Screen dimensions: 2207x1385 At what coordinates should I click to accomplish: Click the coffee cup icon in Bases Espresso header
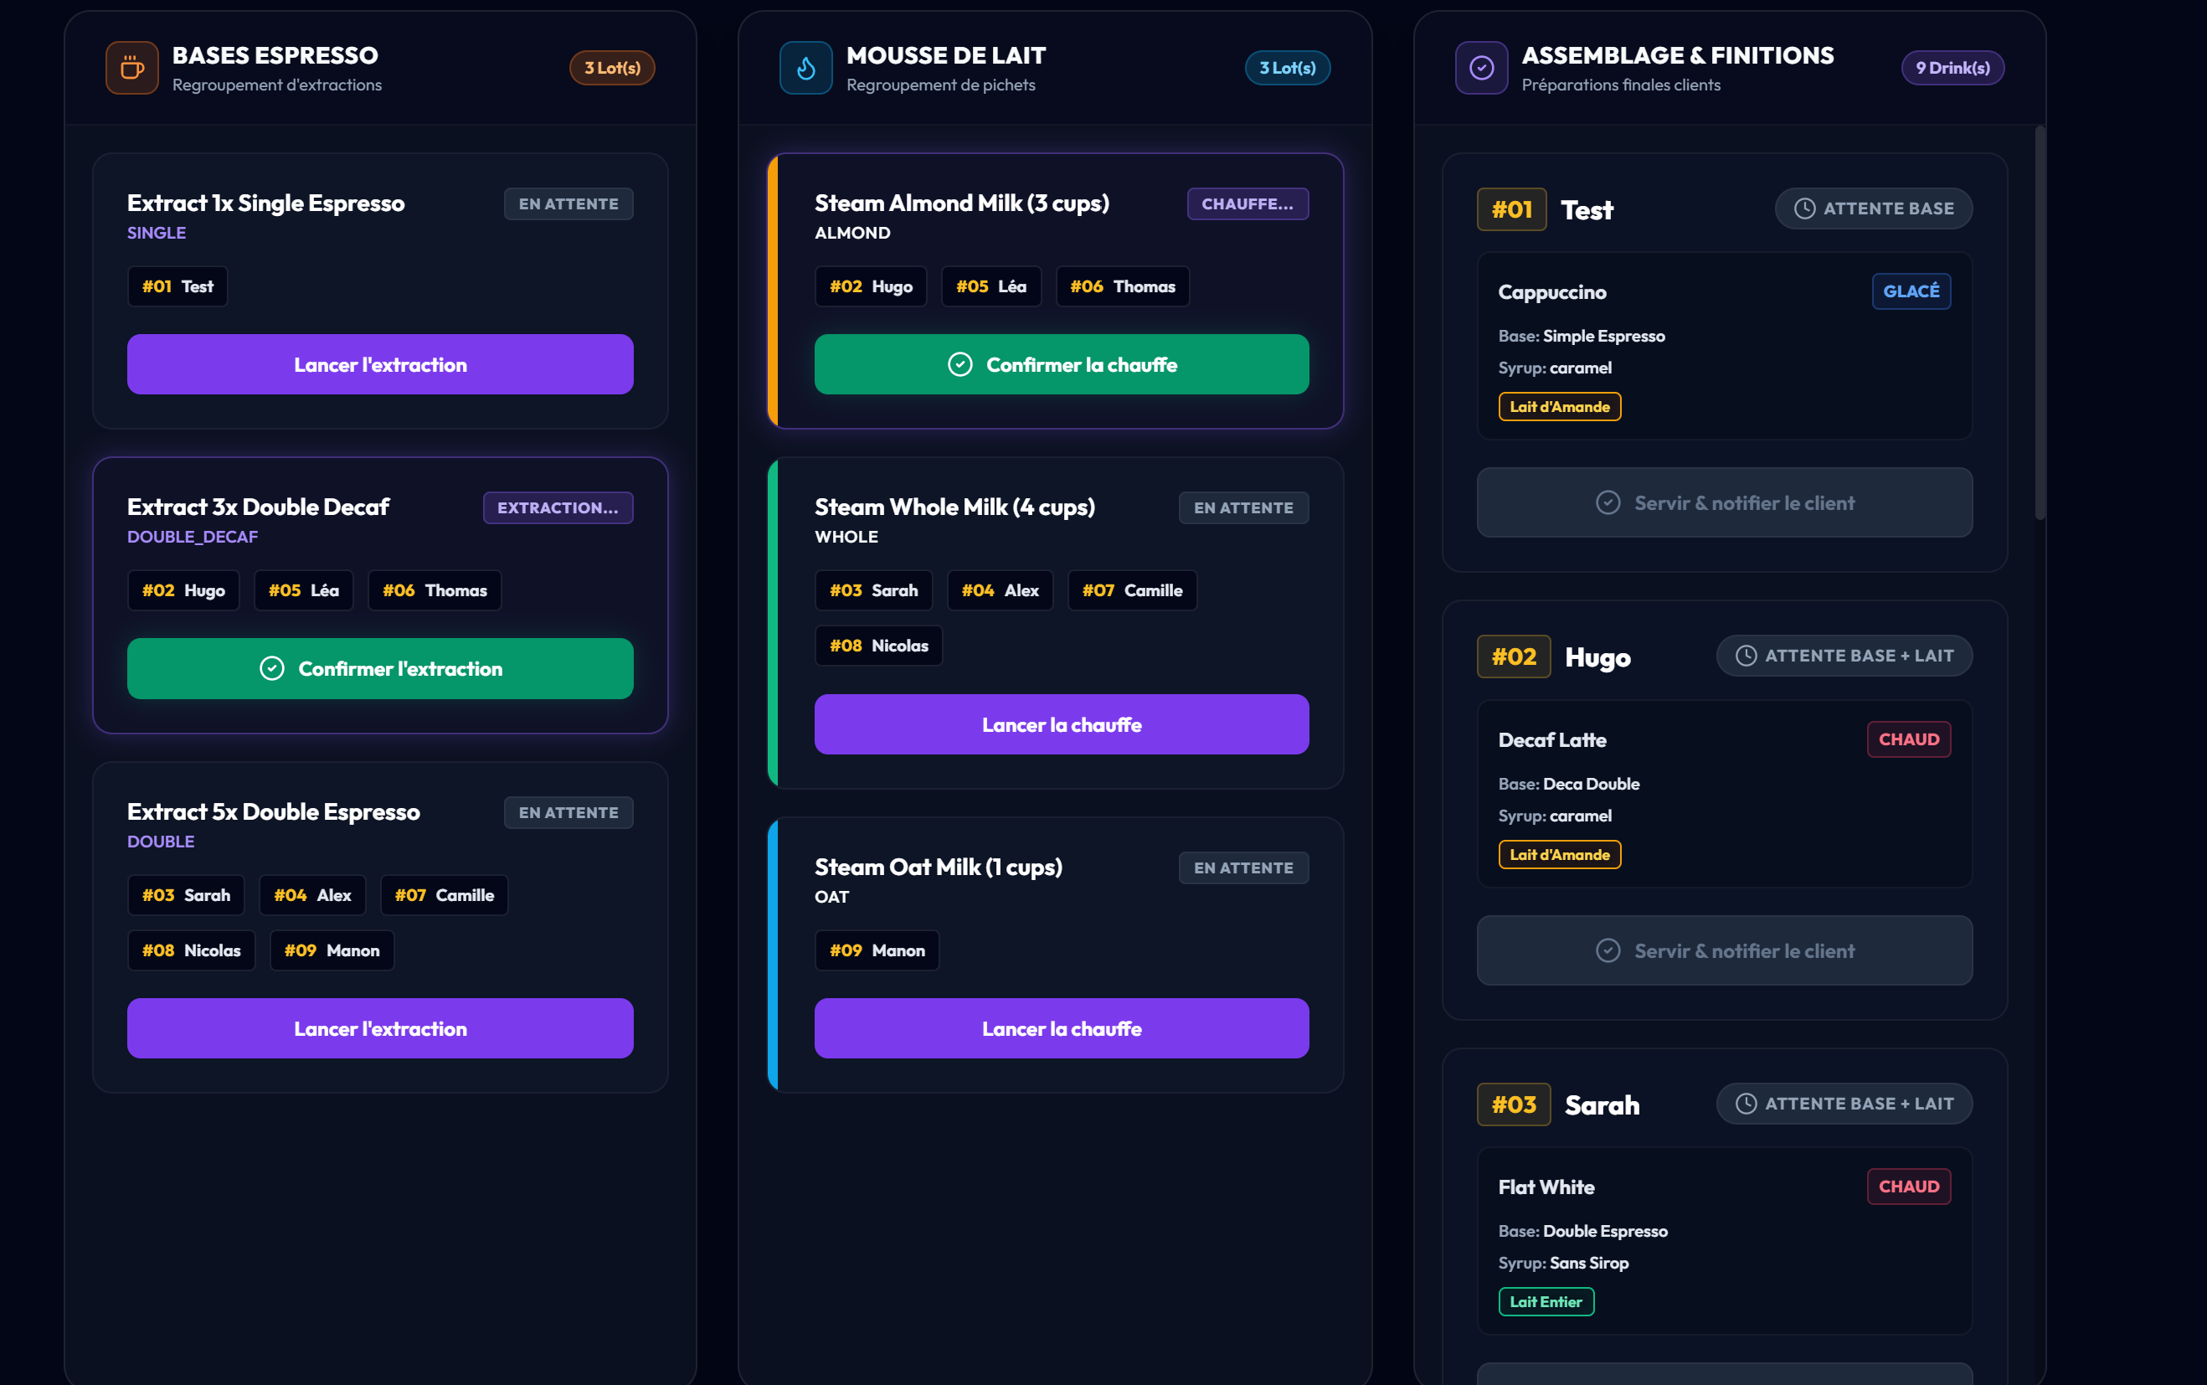(x=132, y=68)
